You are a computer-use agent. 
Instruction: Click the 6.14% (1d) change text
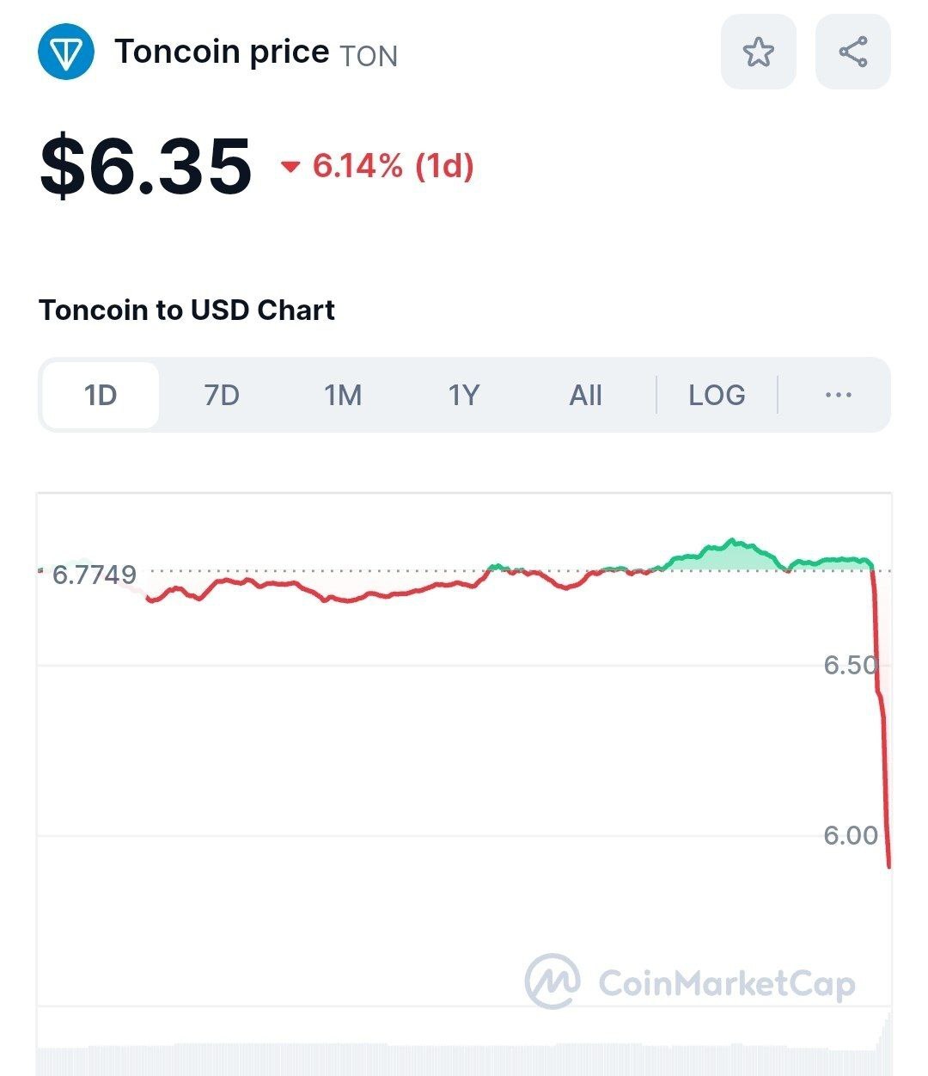tap(393, 165)
